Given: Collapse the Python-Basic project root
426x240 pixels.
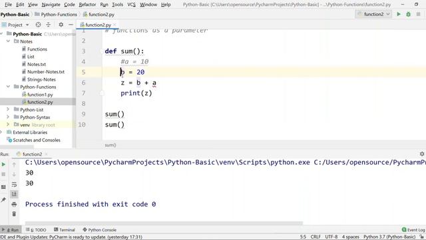Looking at the screenshot, I should pos(1,34).
